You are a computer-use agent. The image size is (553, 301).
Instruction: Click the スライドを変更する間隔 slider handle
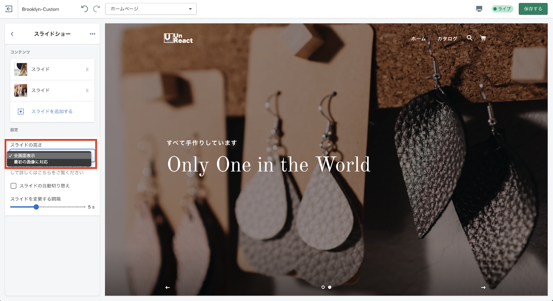36,207
